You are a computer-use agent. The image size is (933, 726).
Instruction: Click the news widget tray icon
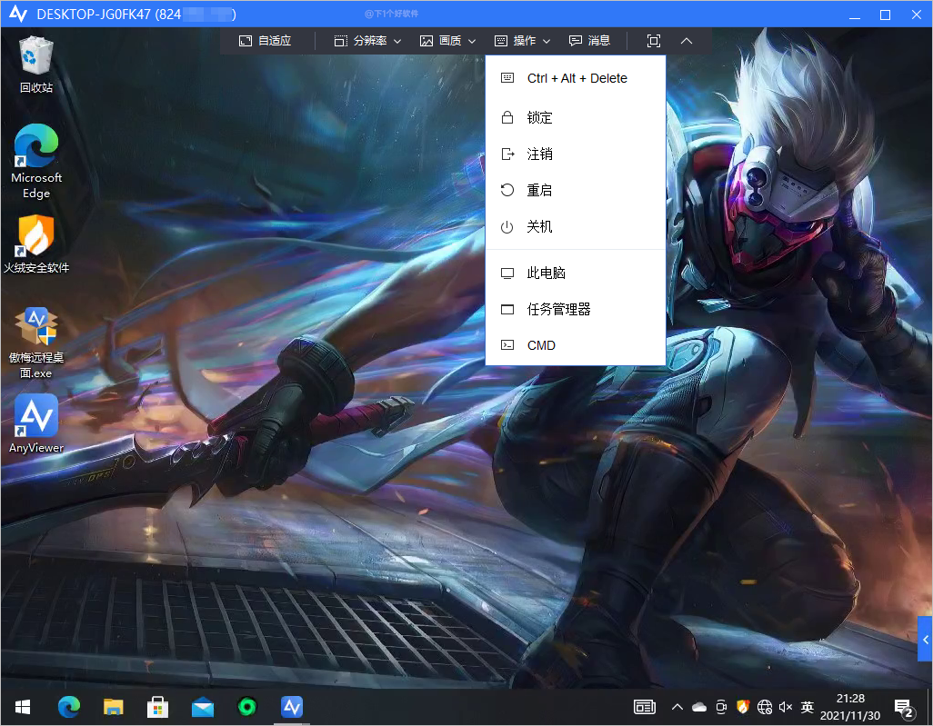coord(645,707)
